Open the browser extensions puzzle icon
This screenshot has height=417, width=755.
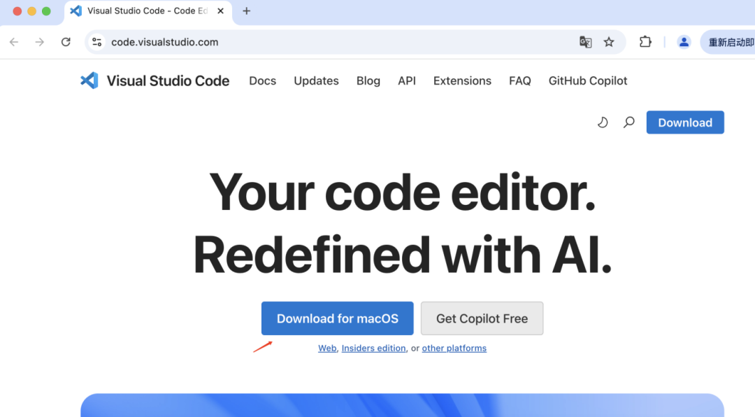pos(645,42)
